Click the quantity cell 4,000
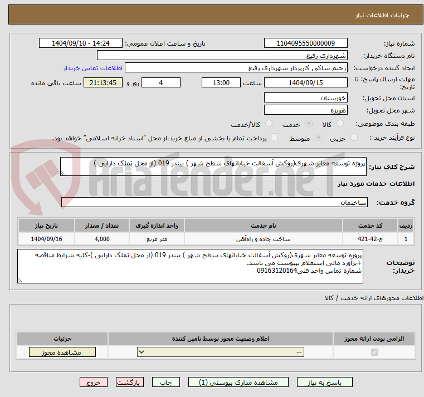This screenshot has height=397, width=424. (x=101, y=239)
